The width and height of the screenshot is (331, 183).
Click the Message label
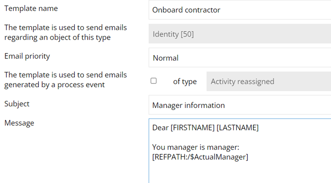19,123
